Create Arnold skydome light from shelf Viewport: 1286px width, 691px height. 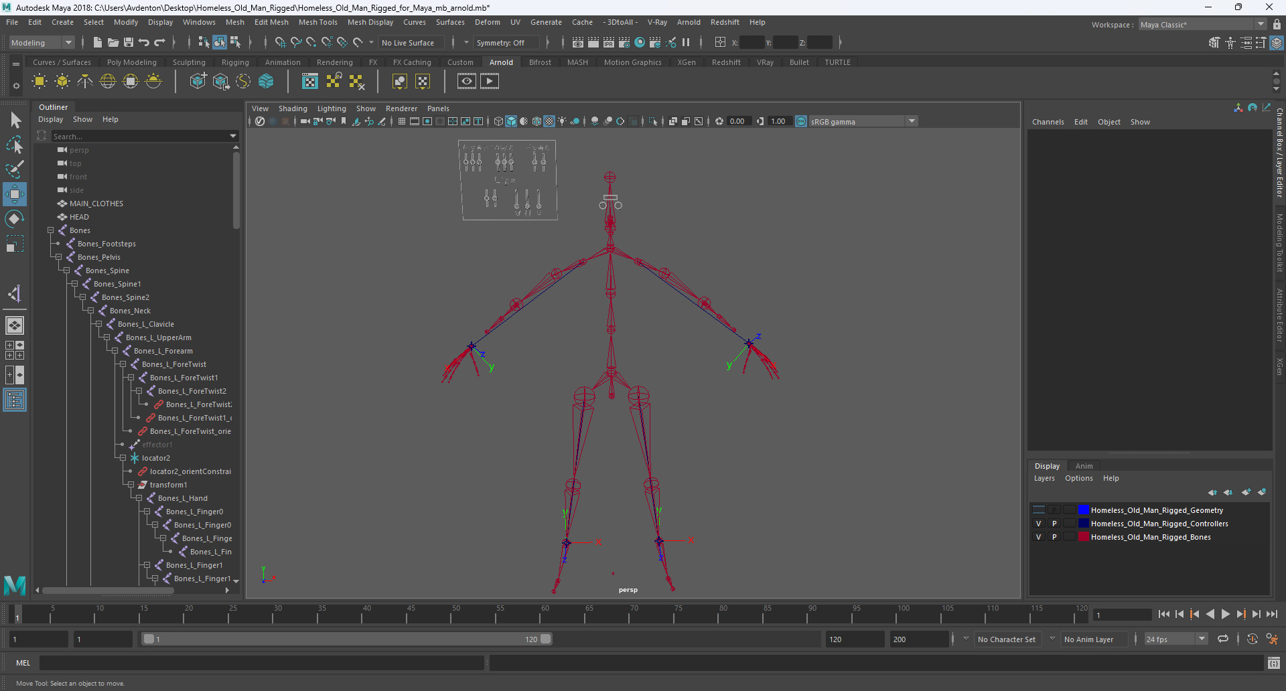(108, 82)
